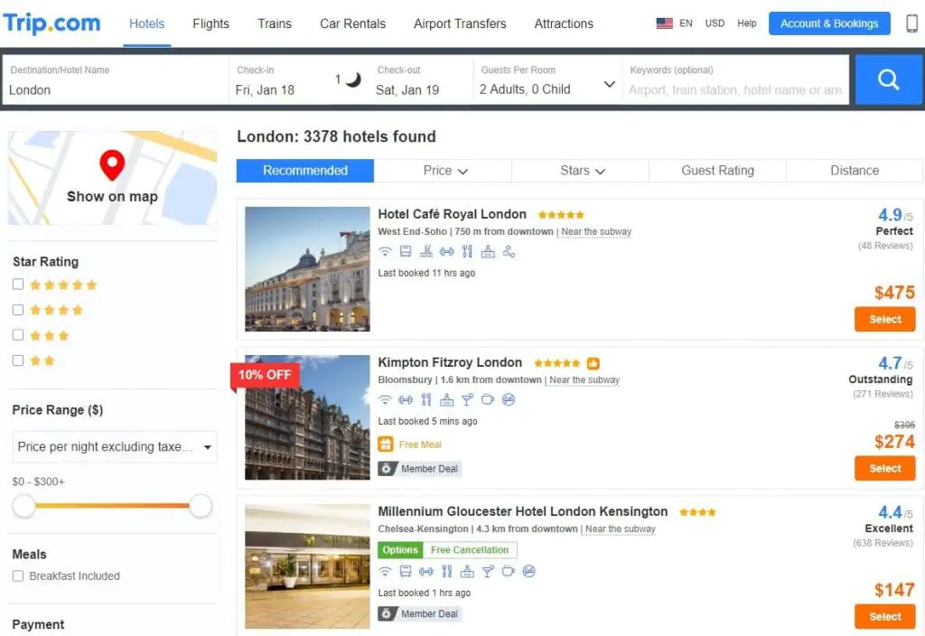Click the minimum price slider handle
Screen dimensions: 925x636
coord(24,506)
